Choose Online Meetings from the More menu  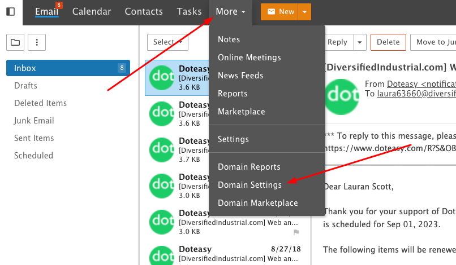point(249,58)
